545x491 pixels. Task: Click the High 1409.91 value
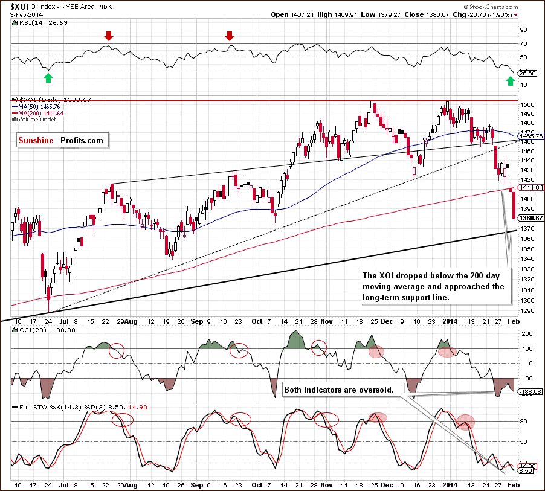coord(337,14)
